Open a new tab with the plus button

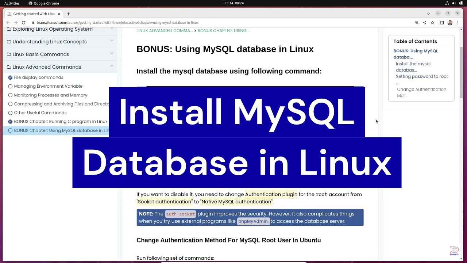click(68, 14)
